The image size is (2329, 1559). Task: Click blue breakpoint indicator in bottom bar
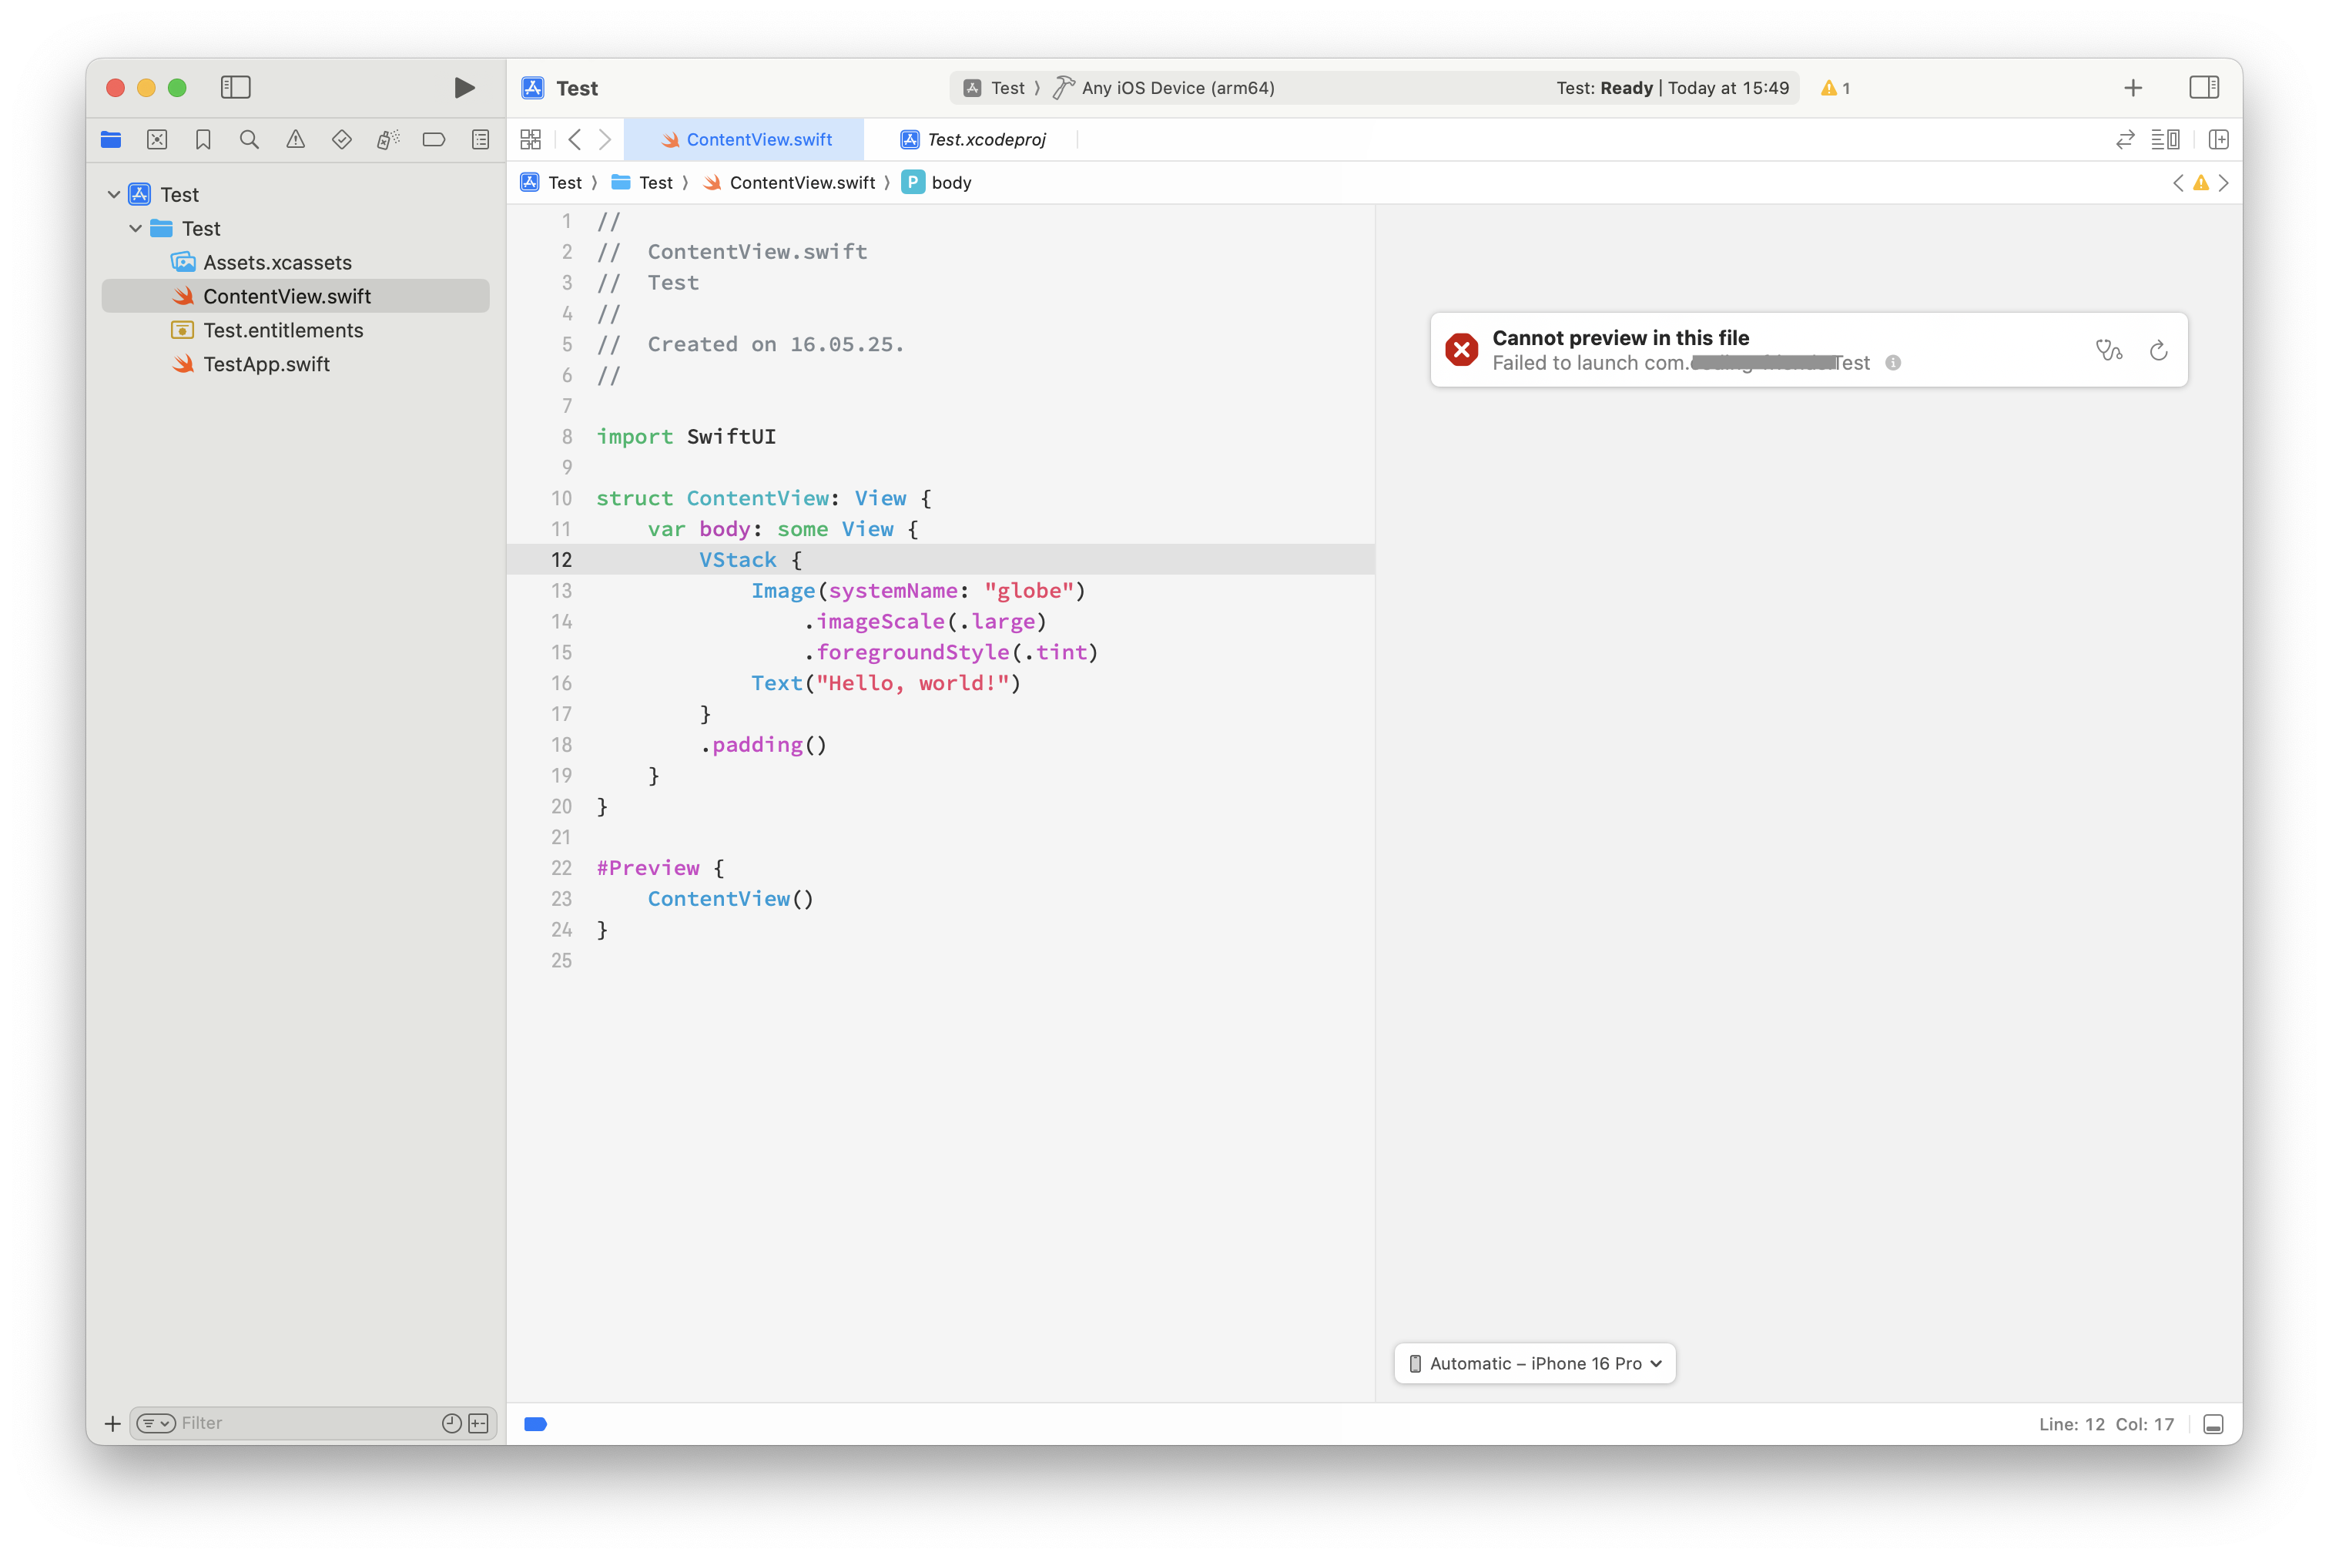(x=534, y=1423)
